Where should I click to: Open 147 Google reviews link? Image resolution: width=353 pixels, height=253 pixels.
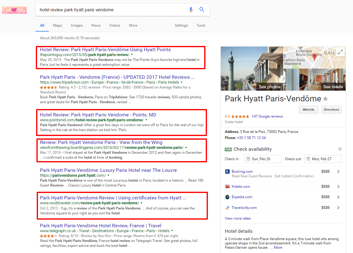click(267, 116)
